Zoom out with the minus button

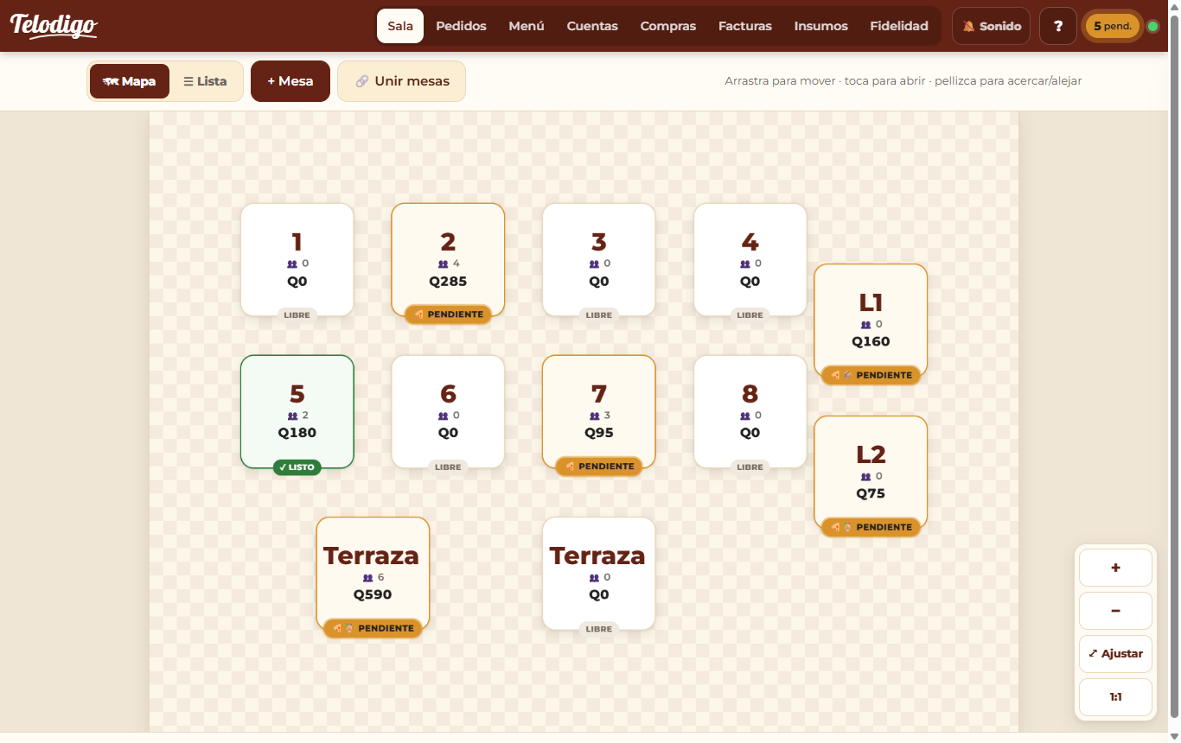click(x=1115, y=611)
